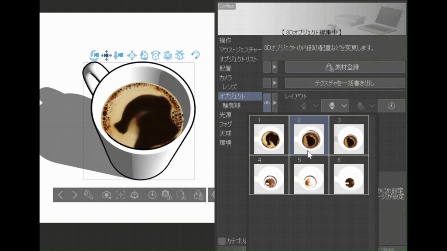447x251 pixels.
Task: Select the free object rotation cube icon
Action: [x=144, y=55]
